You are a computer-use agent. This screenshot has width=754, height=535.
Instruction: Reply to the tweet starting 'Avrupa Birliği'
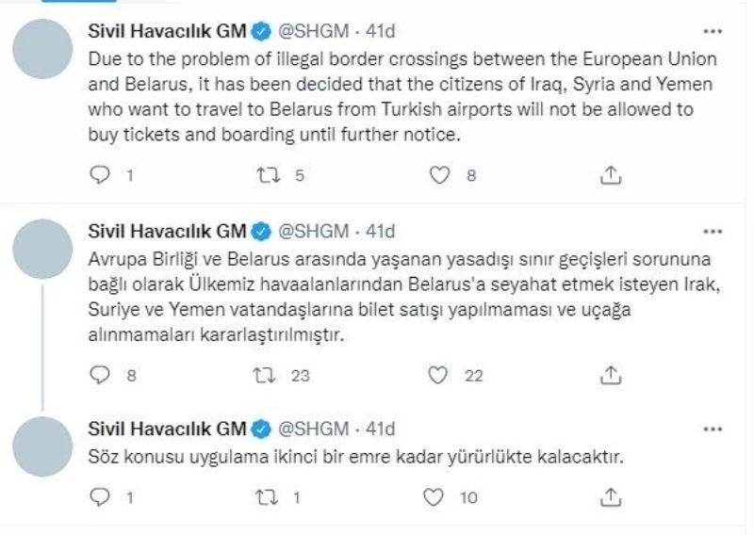[x=98, y=375]
